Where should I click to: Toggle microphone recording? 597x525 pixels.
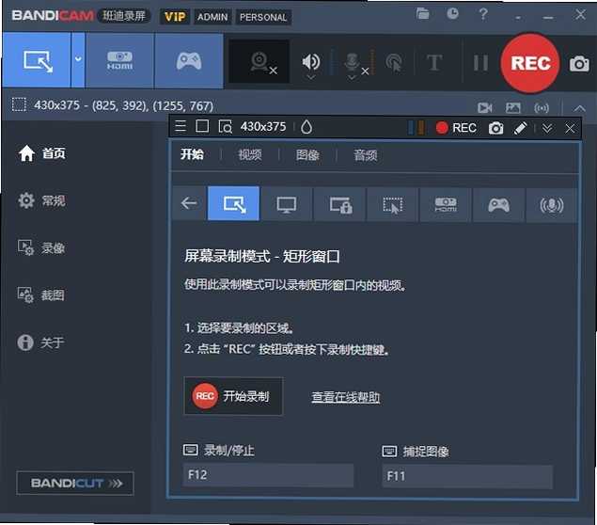(352, 62)
